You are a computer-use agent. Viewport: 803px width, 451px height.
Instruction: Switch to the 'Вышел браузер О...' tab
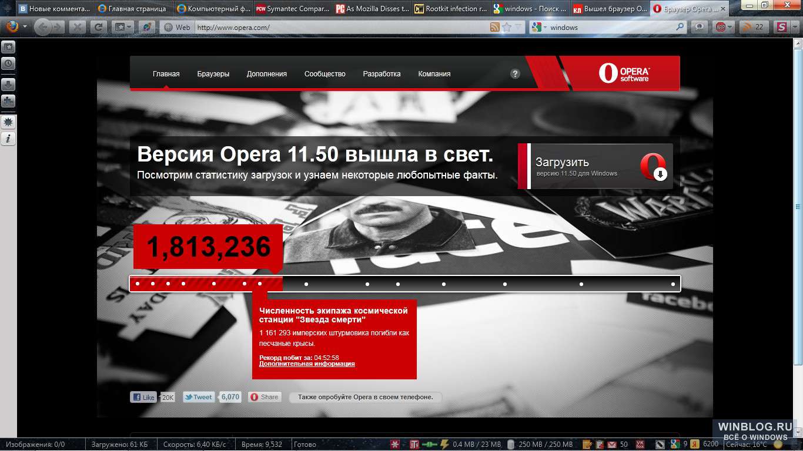609,9
